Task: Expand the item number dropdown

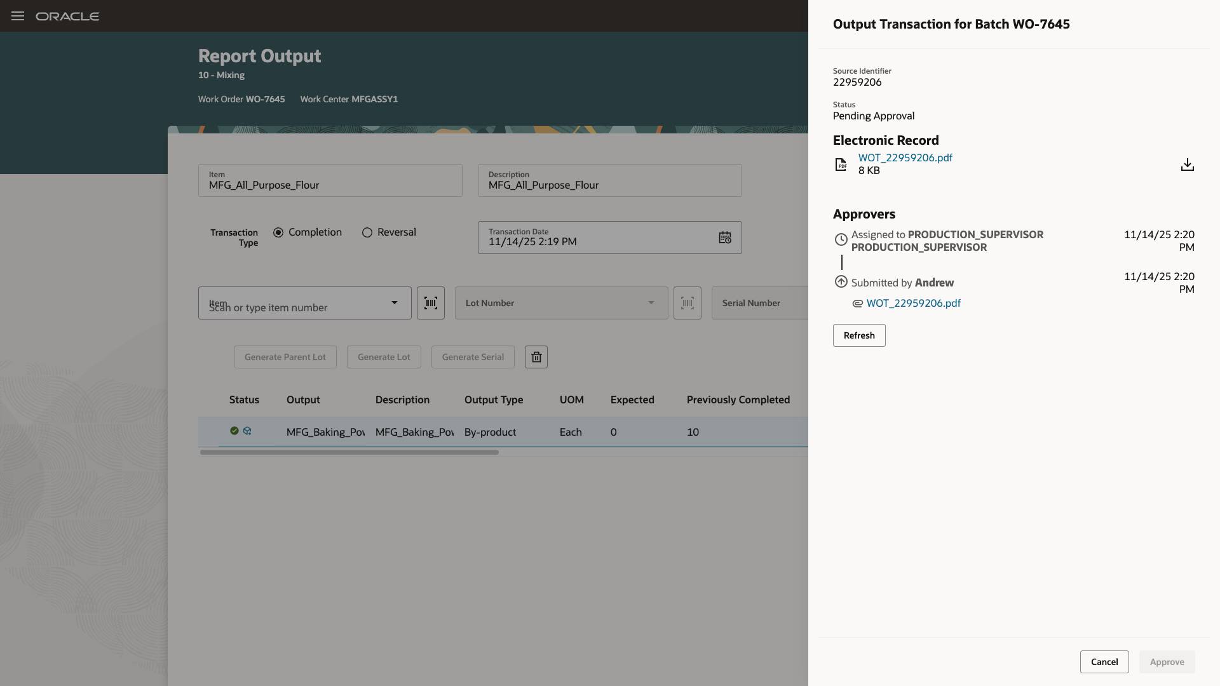Action: click(x=394, y=303)
